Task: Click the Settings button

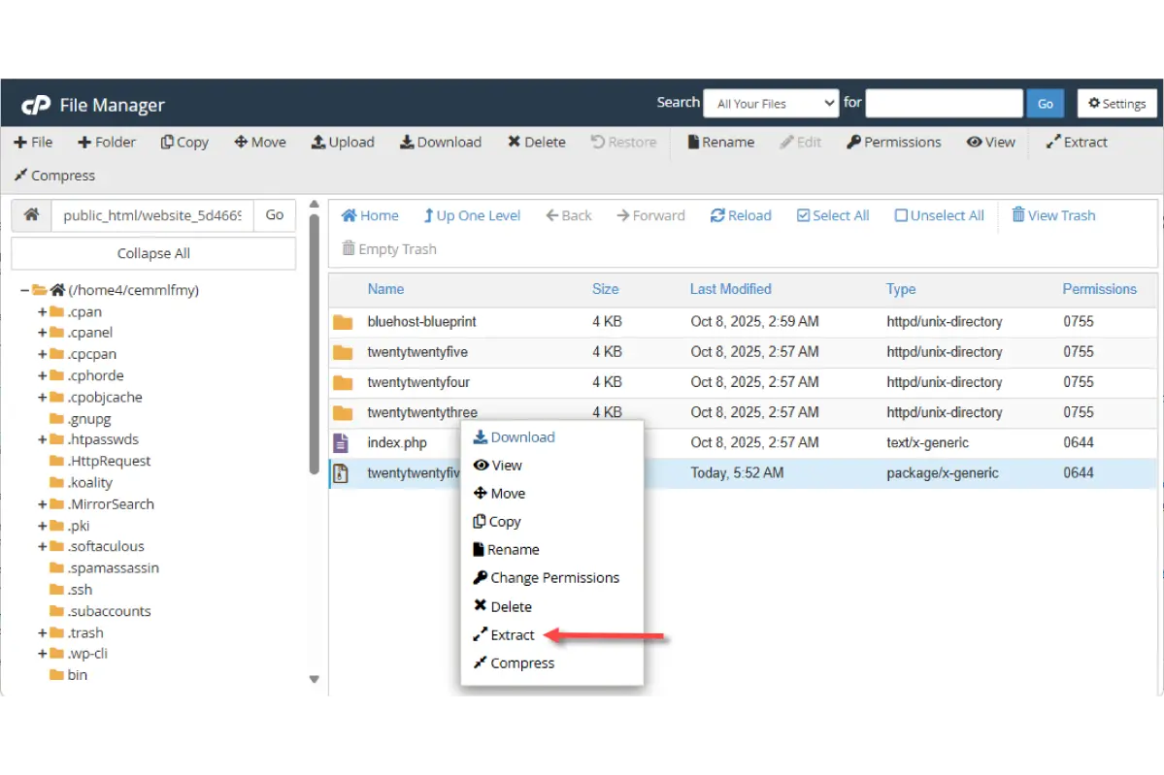Action: pos(1116,104)
